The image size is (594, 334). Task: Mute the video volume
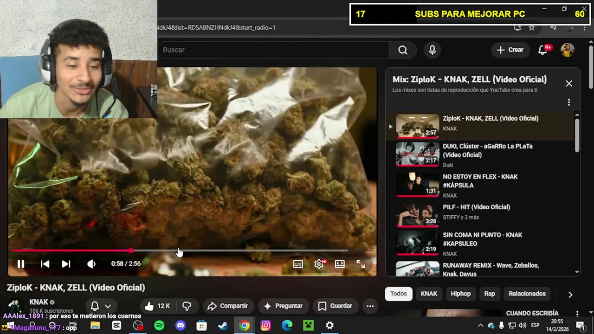91,264
